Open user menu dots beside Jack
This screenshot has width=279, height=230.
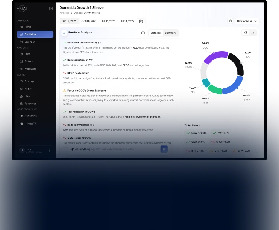pyautogui.click(x=49, y=151)
